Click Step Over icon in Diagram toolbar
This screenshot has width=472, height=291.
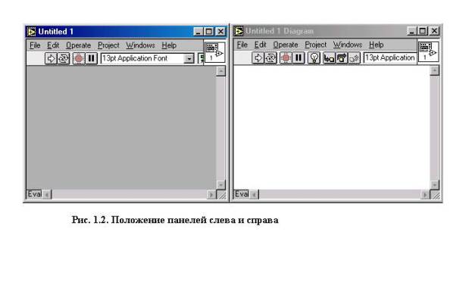(342, 57)
